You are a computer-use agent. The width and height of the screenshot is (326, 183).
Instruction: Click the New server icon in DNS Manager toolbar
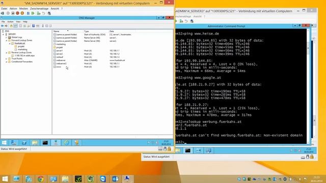(43, 26)
